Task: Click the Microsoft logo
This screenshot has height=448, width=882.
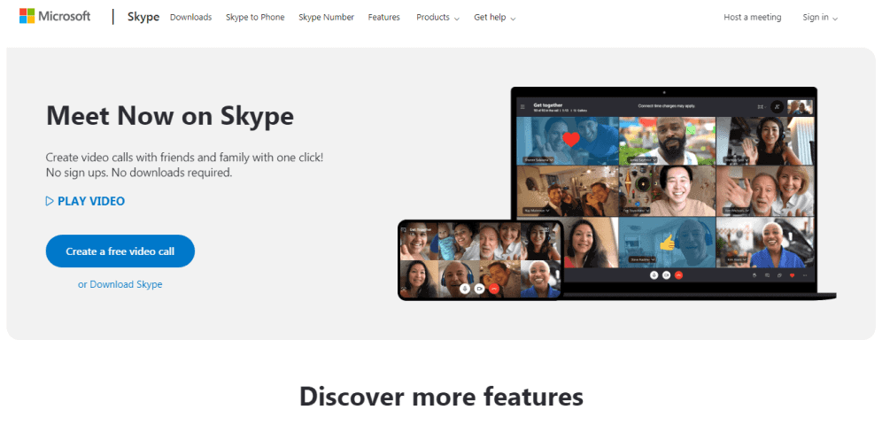Action: tap(55, 16)
